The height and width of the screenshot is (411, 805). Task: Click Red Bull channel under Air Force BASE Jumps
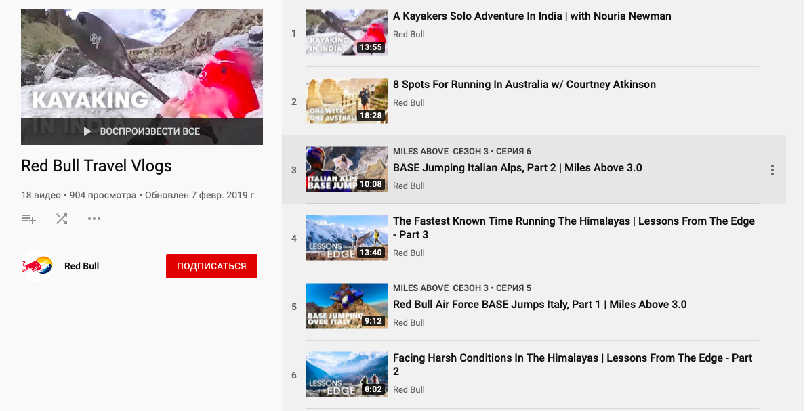click(x=409, y=322)
